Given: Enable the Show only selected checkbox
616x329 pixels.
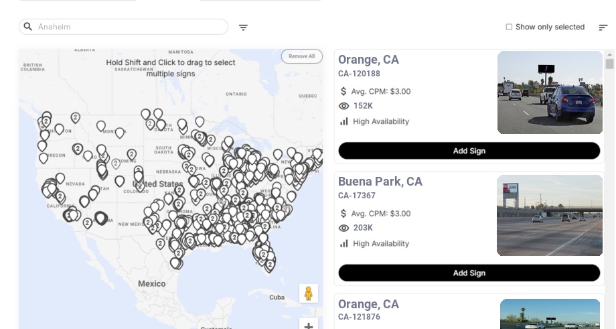Looking at the screenshot, I should [x=509, y=27].
